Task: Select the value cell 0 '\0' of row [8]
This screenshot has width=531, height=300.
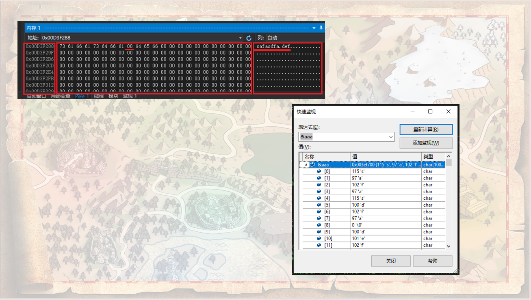Action: tap(386, 225)
